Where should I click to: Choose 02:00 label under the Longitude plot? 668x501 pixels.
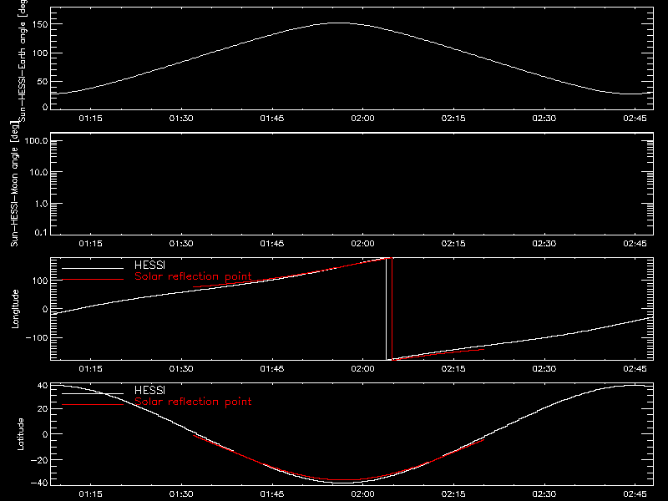[x=362, y=369]
